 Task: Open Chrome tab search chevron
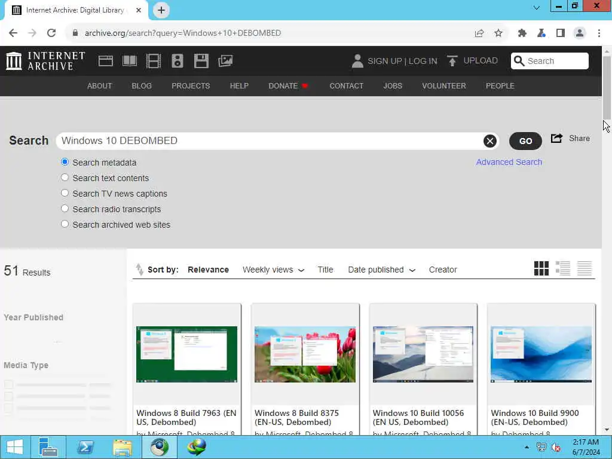coord(537,7)
